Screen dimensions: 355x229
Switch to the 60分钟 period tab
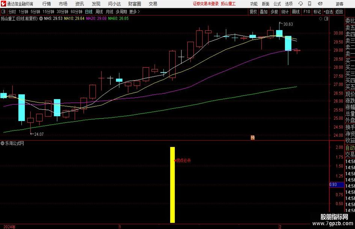(76, 12)
